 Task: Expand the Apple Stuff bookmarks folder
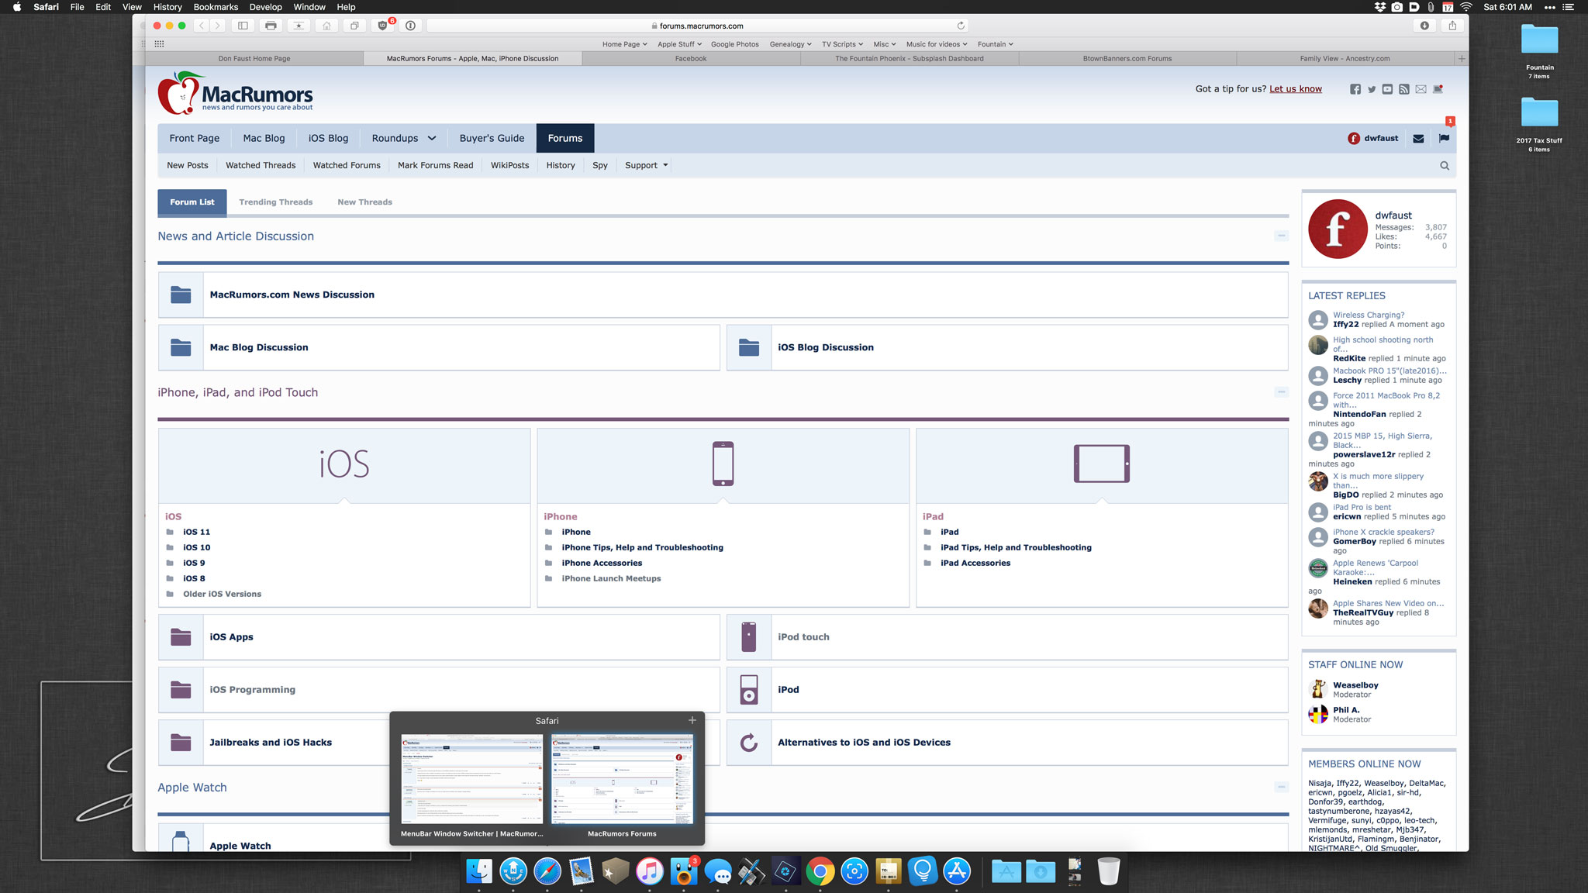(679, 44)
